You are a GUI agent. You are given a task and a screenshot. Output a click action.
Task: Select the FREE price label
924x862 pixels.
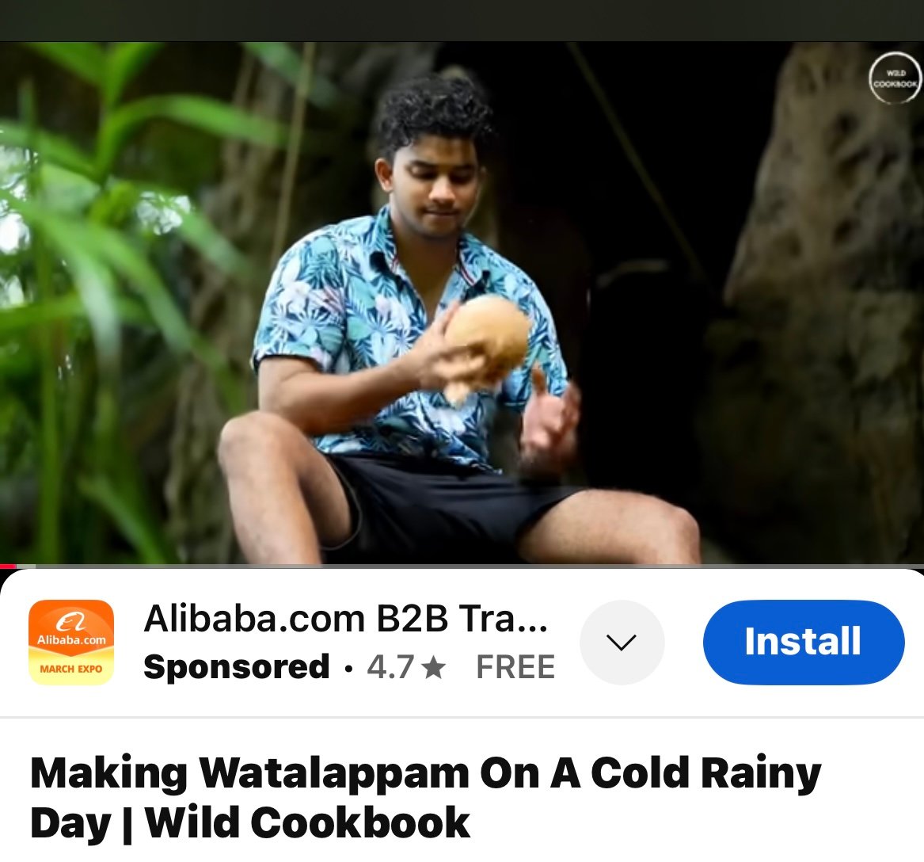coord(515,667)
